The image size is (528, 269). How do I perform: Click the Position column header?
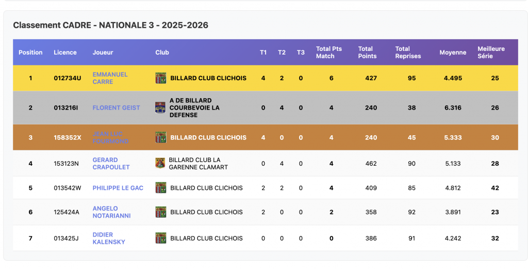click(x=30, y=52)
